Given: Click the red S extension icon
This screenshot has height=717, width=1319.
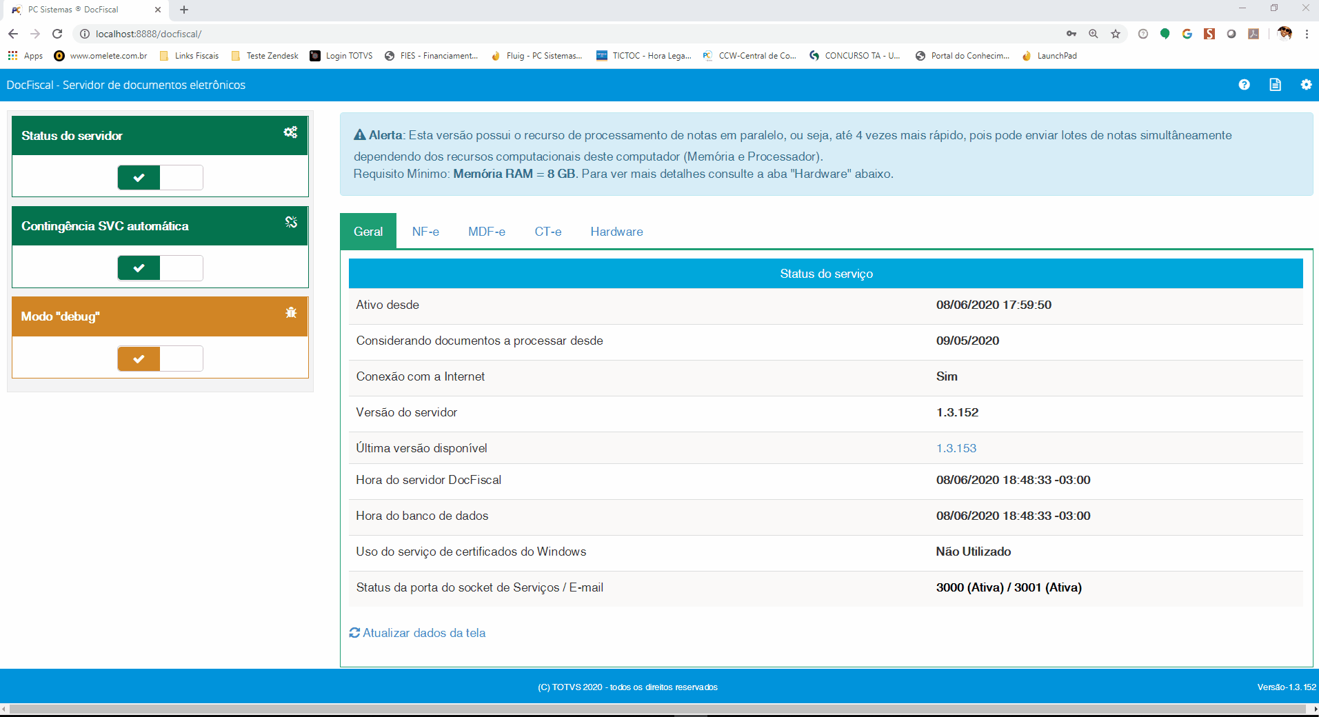Looking at the screenshot, I should click(1209, 34).
